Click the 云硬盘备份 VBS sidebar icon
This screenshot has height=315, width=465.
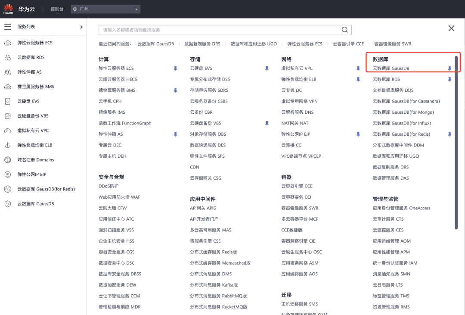click(x=8, y=116)
